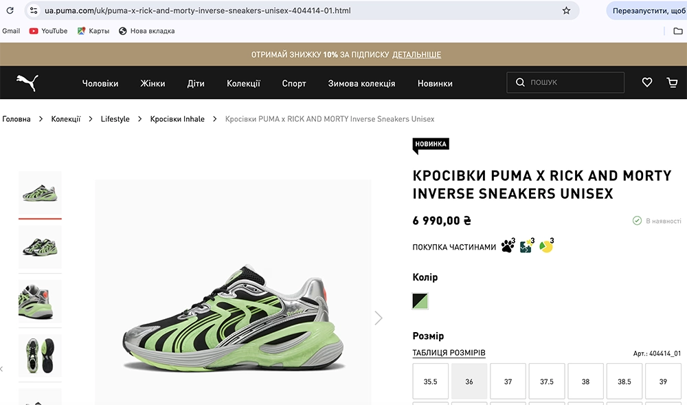Click the search magnifier icon
This screenshot has width=687, height=405.
pos(520,83)
